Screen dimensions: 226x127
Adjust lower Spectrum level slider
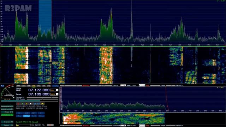pos(107,126)
